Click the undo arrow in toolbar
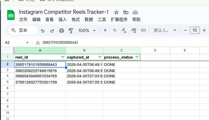Viewport: 209px width, 120px height. tap(43, 31)
